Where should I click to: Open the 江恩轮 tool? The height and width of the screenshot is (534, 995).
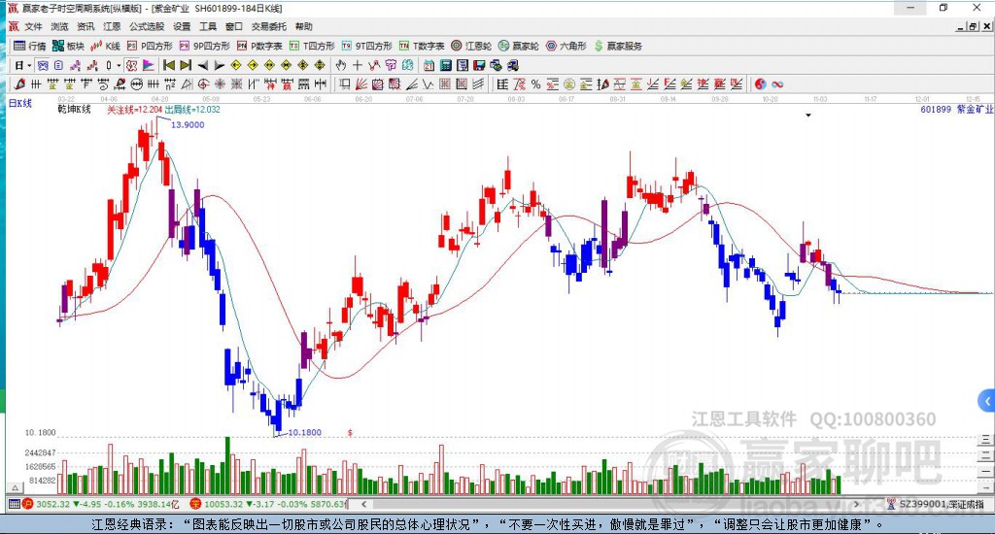pyautogui.click(x=471, y=46)
